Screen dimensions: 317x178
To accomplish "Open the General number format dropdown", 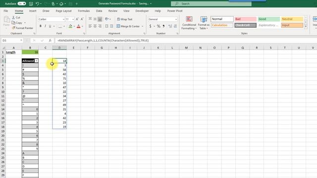I will (176, 19).
